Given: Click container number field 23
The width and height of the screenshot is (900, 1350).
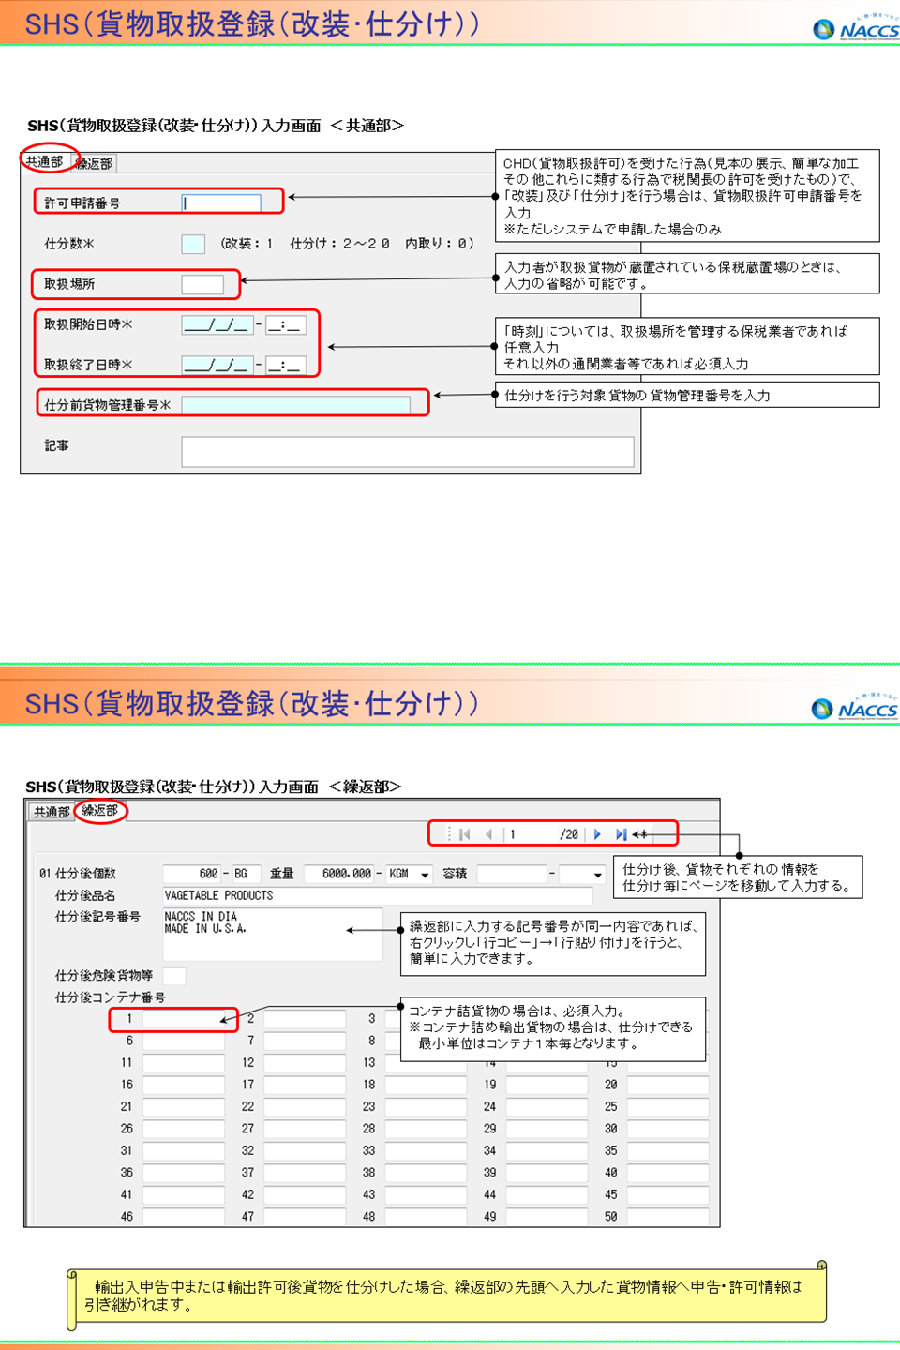Looking at the screenshot, I should tap(426, 1107).
